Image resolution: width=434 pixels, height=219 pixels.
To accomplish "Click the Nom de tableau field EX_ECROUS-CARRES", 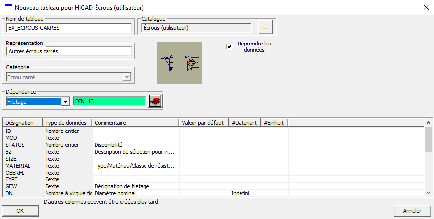I will point(69,28).
